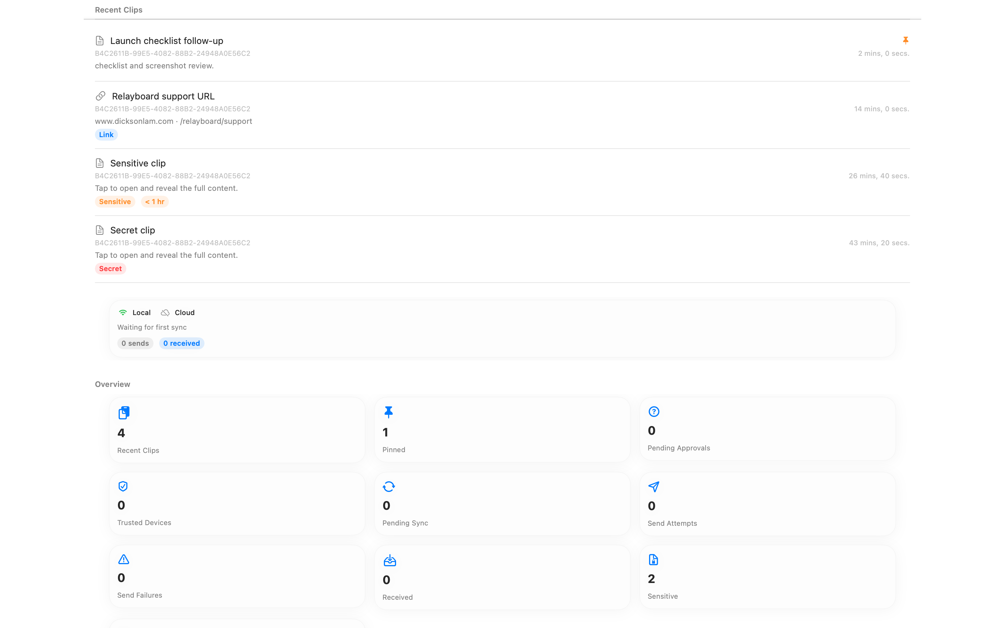Click the checklist and screenshot review text

pyautogui.click(x=155, y=66)
